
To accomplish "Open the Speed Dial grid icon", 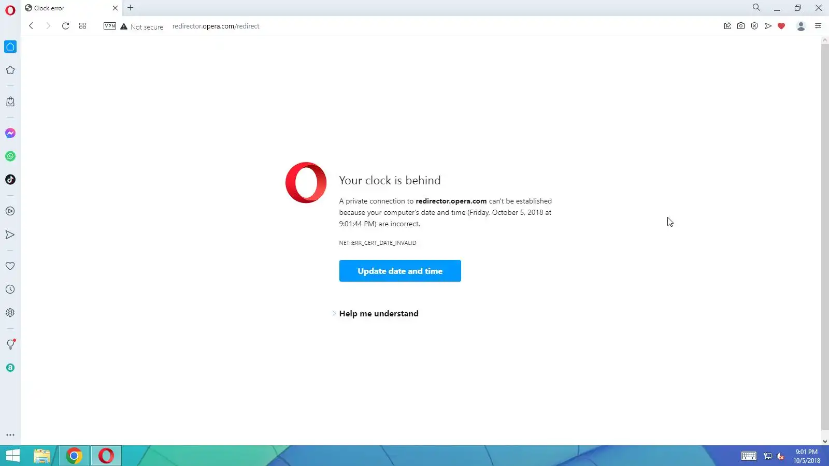I will point(82,26).
